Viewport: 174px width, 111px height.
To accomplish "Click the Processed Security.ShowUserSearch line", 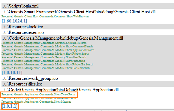I will click(44, 57).
